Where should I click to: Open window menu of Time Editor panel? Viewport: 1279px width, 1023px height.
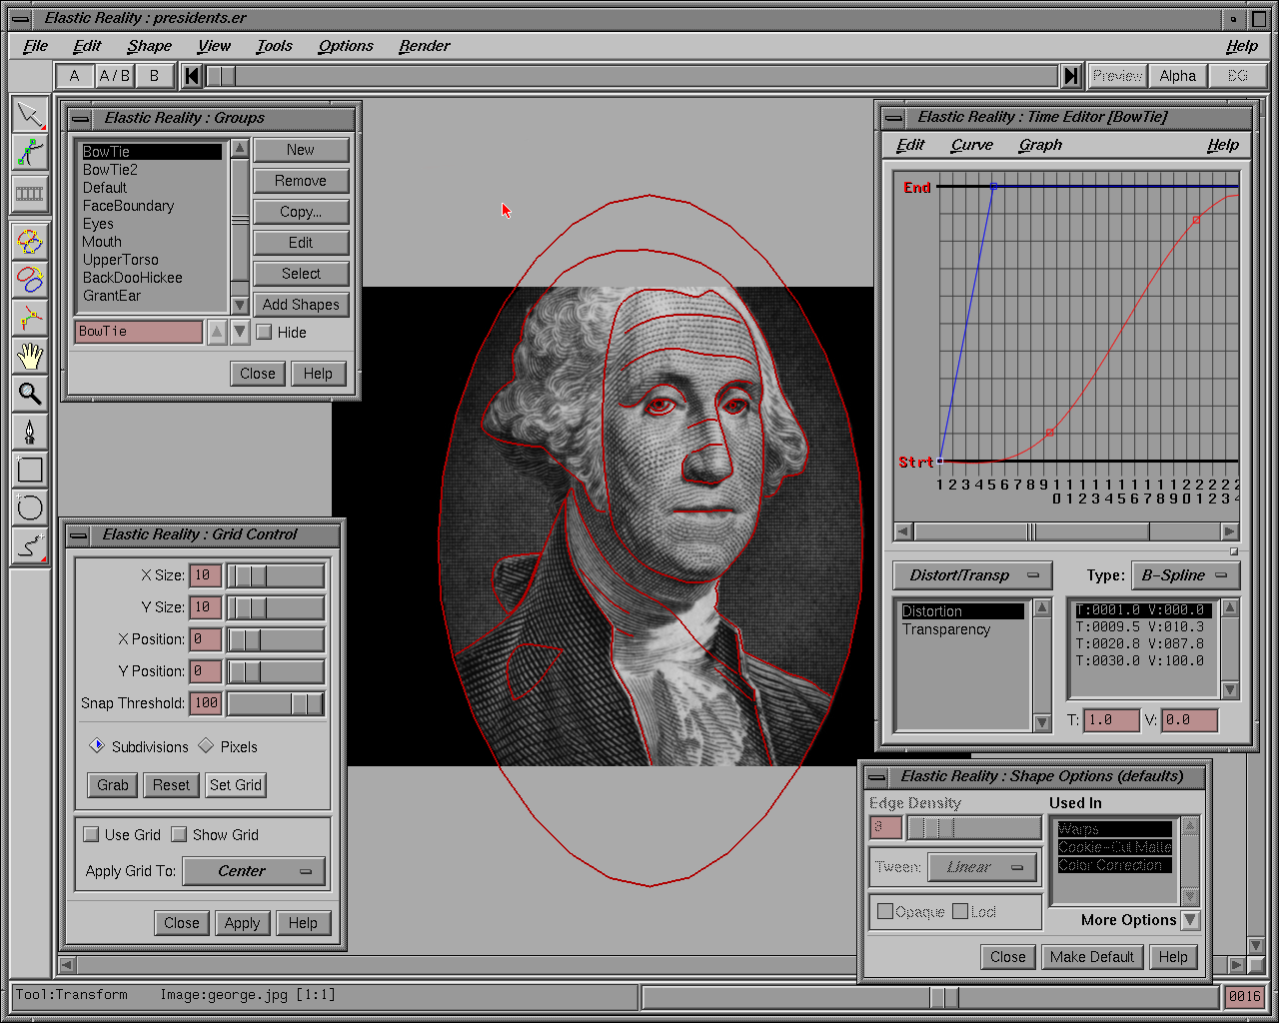pos(893,118)
